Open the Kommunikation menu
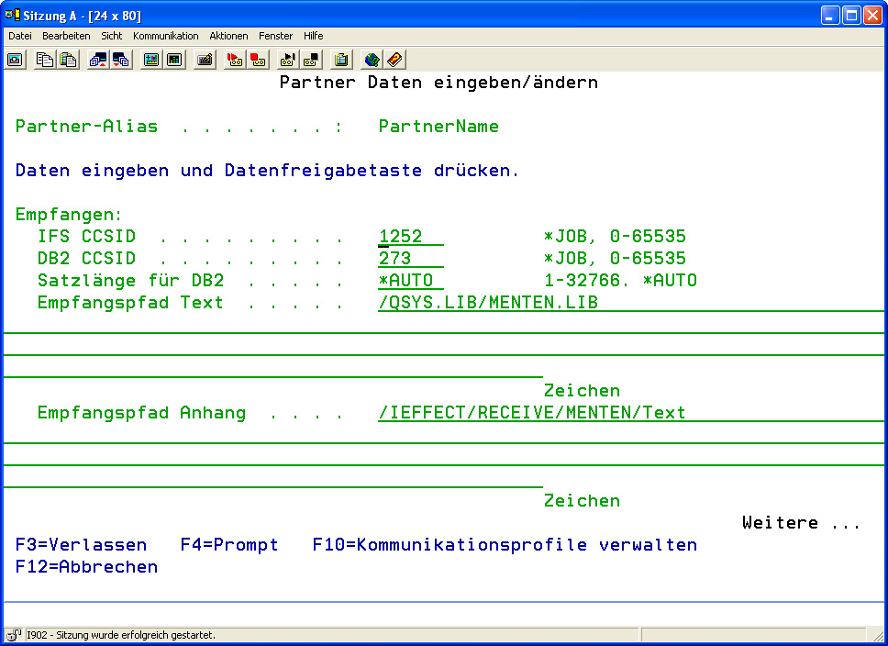This screenshot has width=888, height=646. pyautogui.click(x=165, y=36)
